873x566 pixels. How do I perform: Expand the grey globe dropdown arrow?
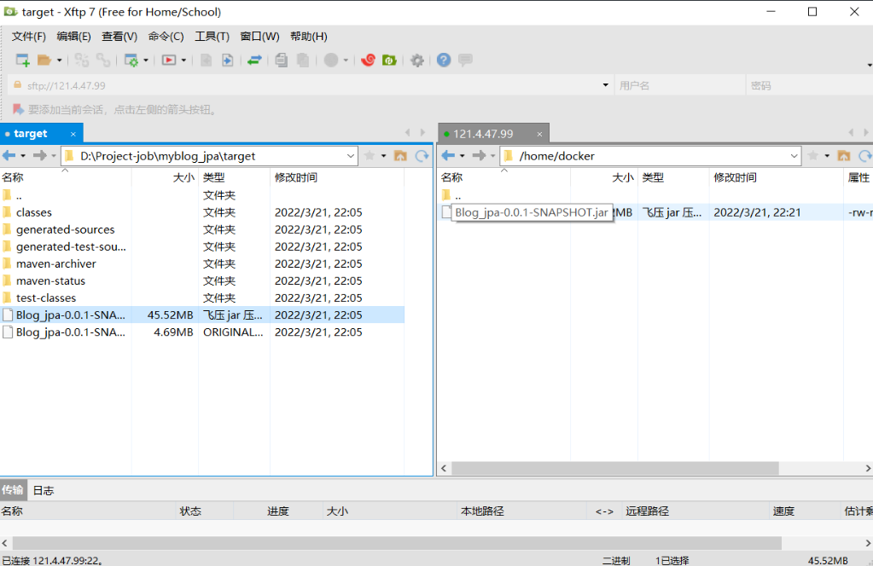click(x=346, y=60)
